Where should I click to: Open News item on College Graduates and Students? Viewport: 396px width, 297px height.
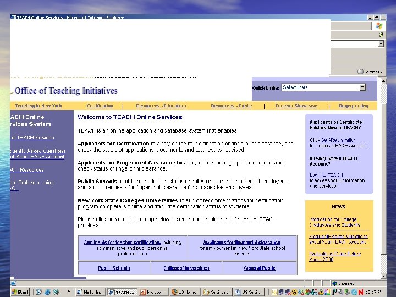click(334, 222)
